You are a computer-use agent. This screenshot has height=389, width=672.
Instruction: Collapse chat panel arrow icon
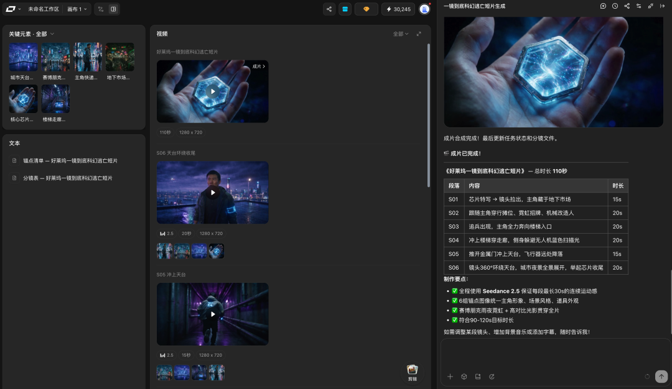(x=663, y=6)
